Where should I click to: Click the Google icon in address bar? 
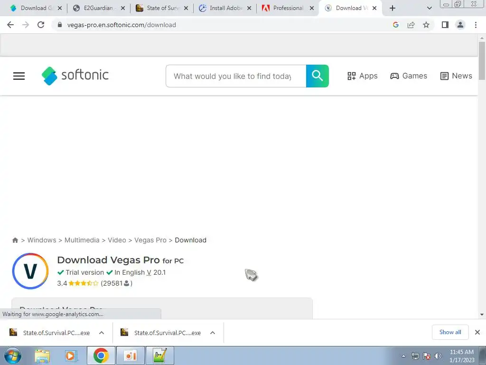(x=395, y=25)
